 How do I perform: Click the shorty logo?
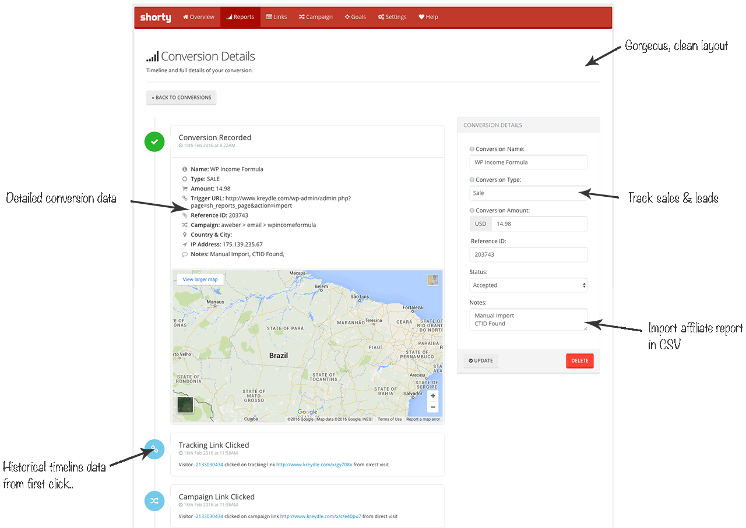tap(156, 17)
